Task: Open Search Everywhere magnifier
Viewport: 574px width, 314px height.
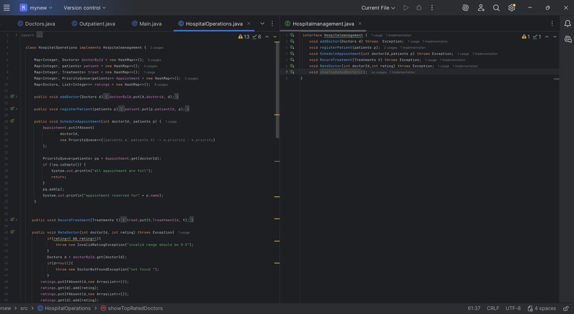Action: pos(497,8)
